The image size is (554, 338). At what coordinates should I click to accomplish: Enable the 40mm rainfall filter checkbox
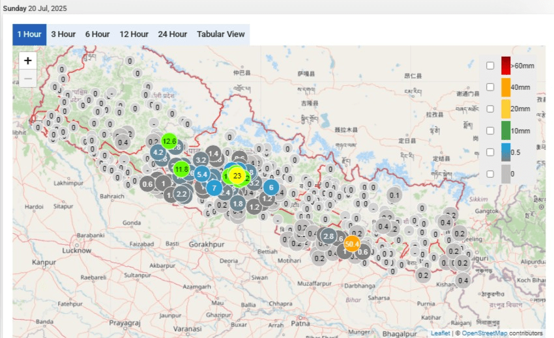(x=490, y=87)
